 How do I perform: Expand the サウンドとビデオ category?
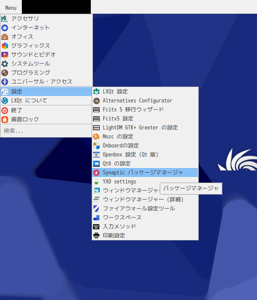(46, 55)
